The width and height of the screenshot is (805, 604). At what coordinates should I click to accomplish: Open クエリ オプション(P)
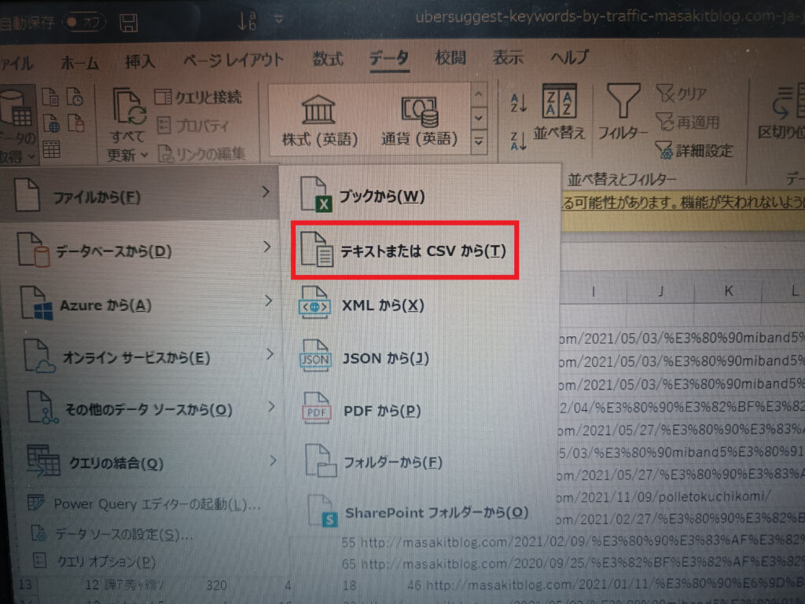pos(94,562)
